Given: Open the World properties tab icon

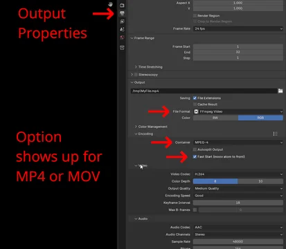Looking at the screenshot, I should 122,37.
